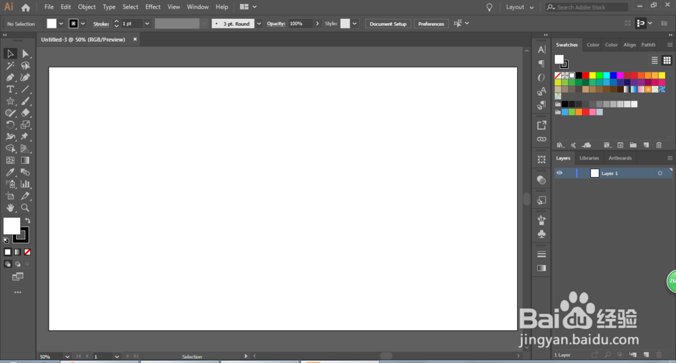Open the File menu
The width and height of the screenshot is (676, 363).
(x=49, y=7)
